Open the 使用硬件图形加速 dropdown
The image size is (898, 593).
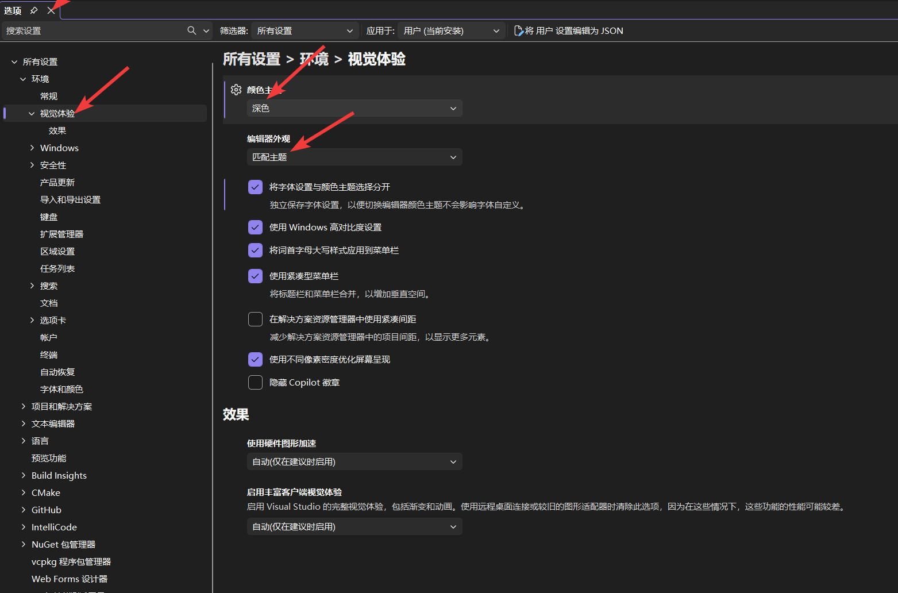(x=354, y=461)
